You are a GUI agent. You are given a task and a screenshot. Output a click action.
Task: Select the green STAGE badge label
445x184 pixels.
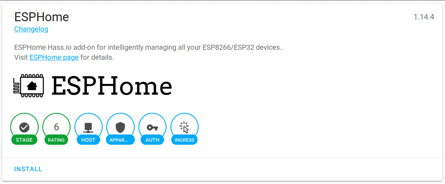24,140
